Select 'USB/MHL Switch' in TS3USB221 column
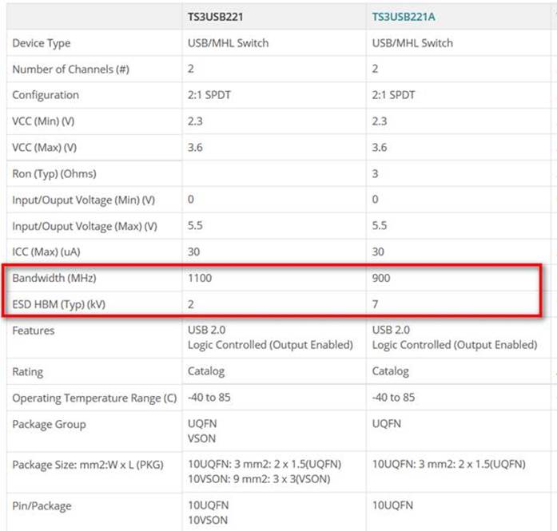This screenshot has width=557, height=531. [x=228, y=43]
